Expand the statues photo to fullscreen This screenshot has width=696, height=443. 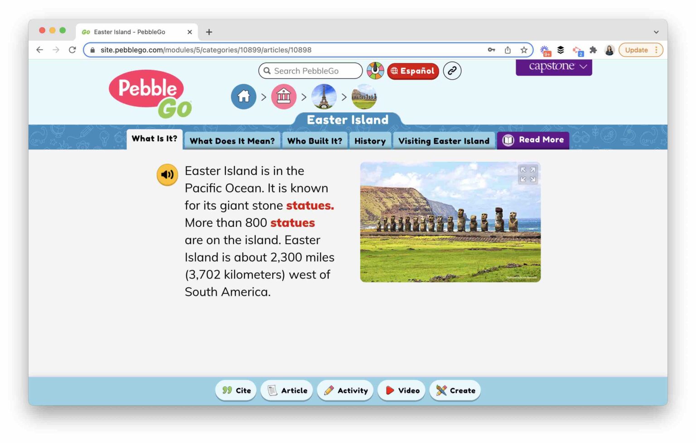(x=528, y=174)
